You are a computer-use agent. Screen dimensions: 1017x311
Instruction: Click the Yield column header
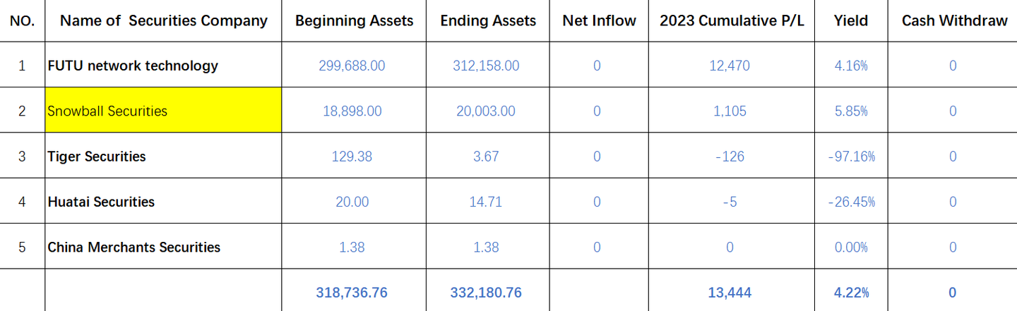tap(851, 20)
